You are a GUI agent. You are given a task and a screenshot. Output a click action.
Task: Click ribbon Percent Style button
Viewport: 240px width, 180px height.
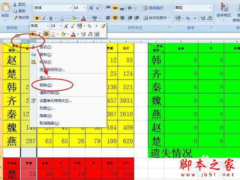(x=188, y=18)
